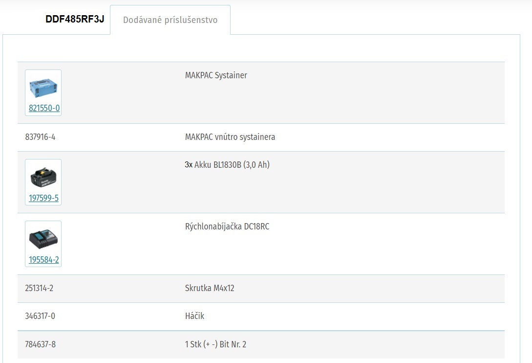
Task: Click the Háčik item name
Action: point(194,316)
